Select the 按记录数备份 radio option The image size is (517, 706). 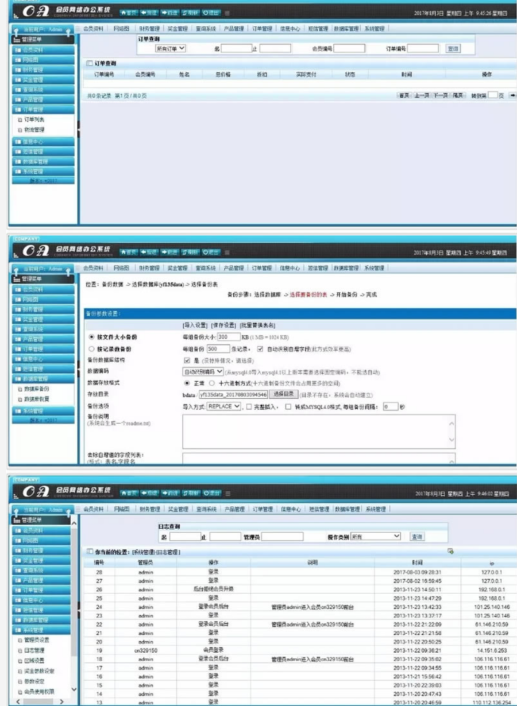click(91, 348)
